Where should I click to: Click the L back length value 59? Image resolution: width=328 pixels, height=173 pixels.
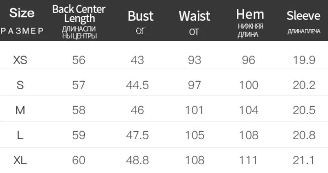click(79, 135)
